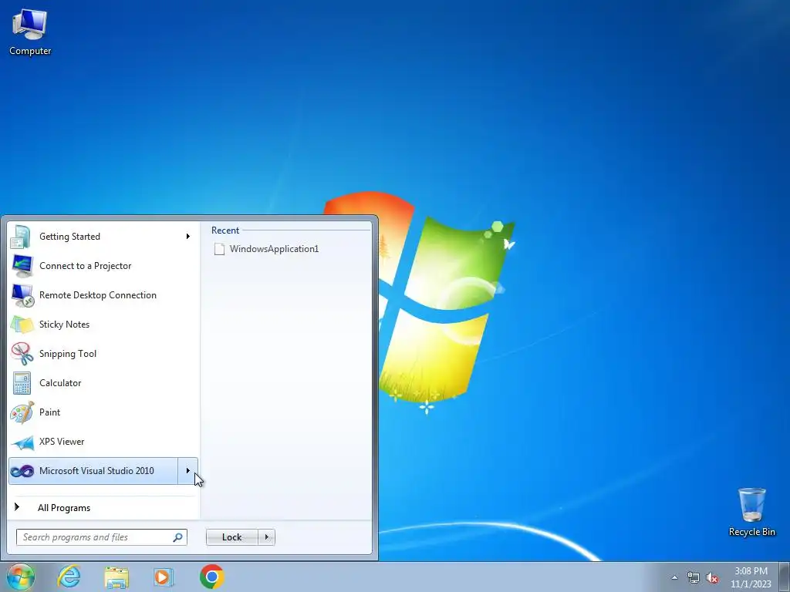790x592 pixels.
Task: Show hidden system tray icons
Action: pyautogui.click(x=674, y=577)
